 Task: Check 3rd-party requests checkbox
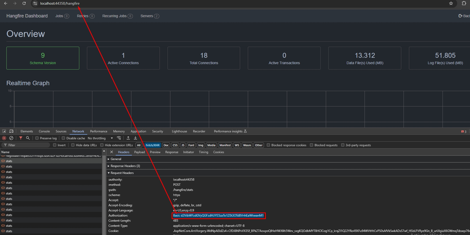click(342, 145)
